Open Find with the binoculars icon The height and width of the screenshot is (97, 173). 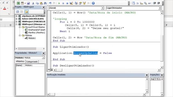pyautogui.click(x=45, y=3)
